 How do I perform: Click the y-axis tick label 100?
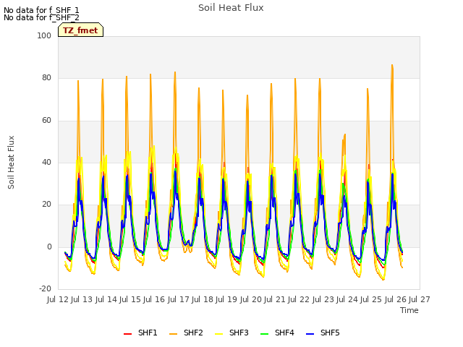tap(44, 35)
